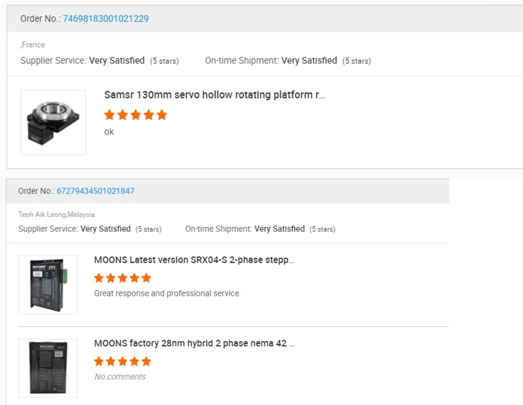Image resolution: width=523 pixels, height=405 pixels.
Task: Open order number 74698183001021229 link
Action: (106, 18)
